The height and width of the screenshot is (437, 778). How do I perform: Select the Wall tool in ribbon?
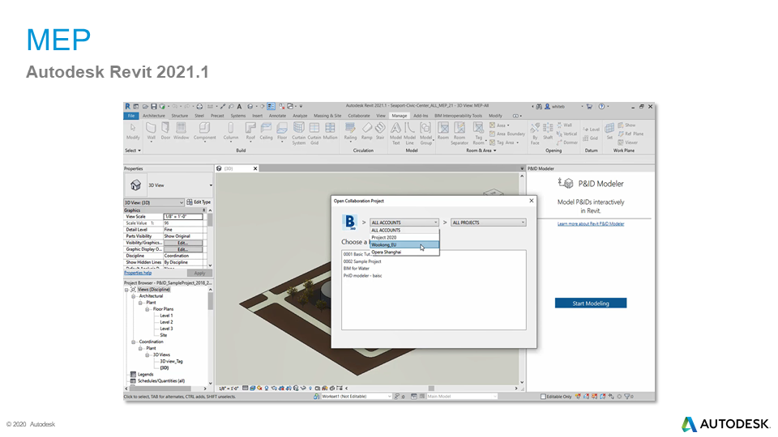point(151,131)
